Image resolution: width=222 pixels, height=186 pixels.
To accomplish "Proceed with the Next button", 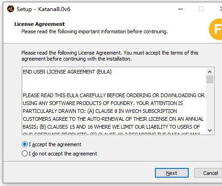I will pyautogui.click(x=172, y=173).
